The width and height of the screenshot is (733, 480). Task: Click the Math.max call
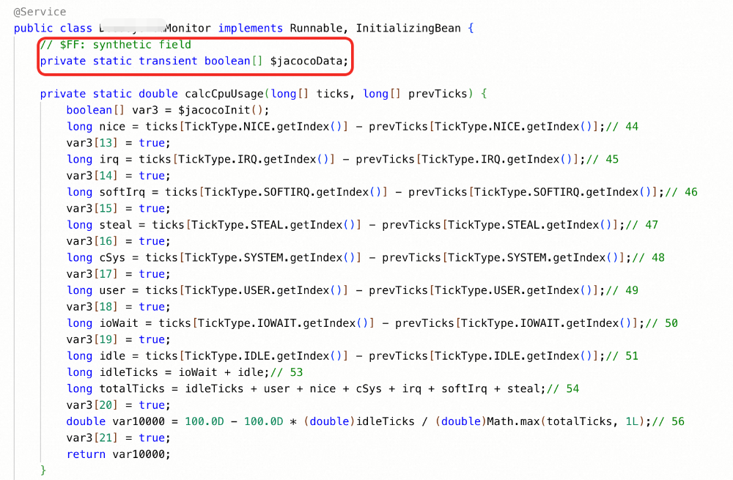click(566, 421)
